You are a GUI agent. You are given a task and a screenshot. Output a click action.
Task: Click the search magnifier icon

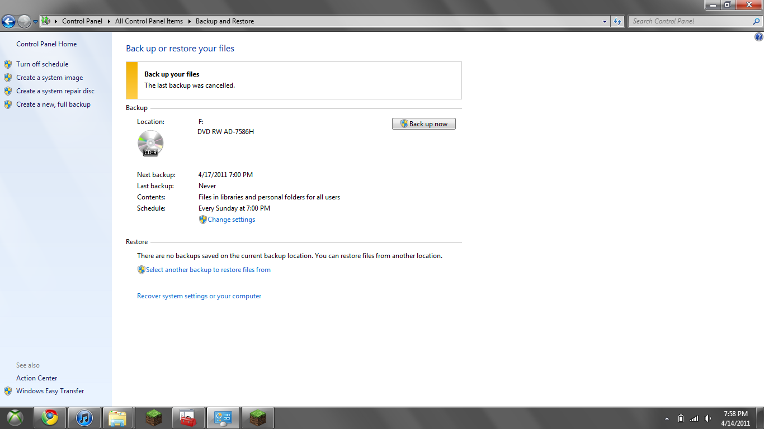click(757, 21)
